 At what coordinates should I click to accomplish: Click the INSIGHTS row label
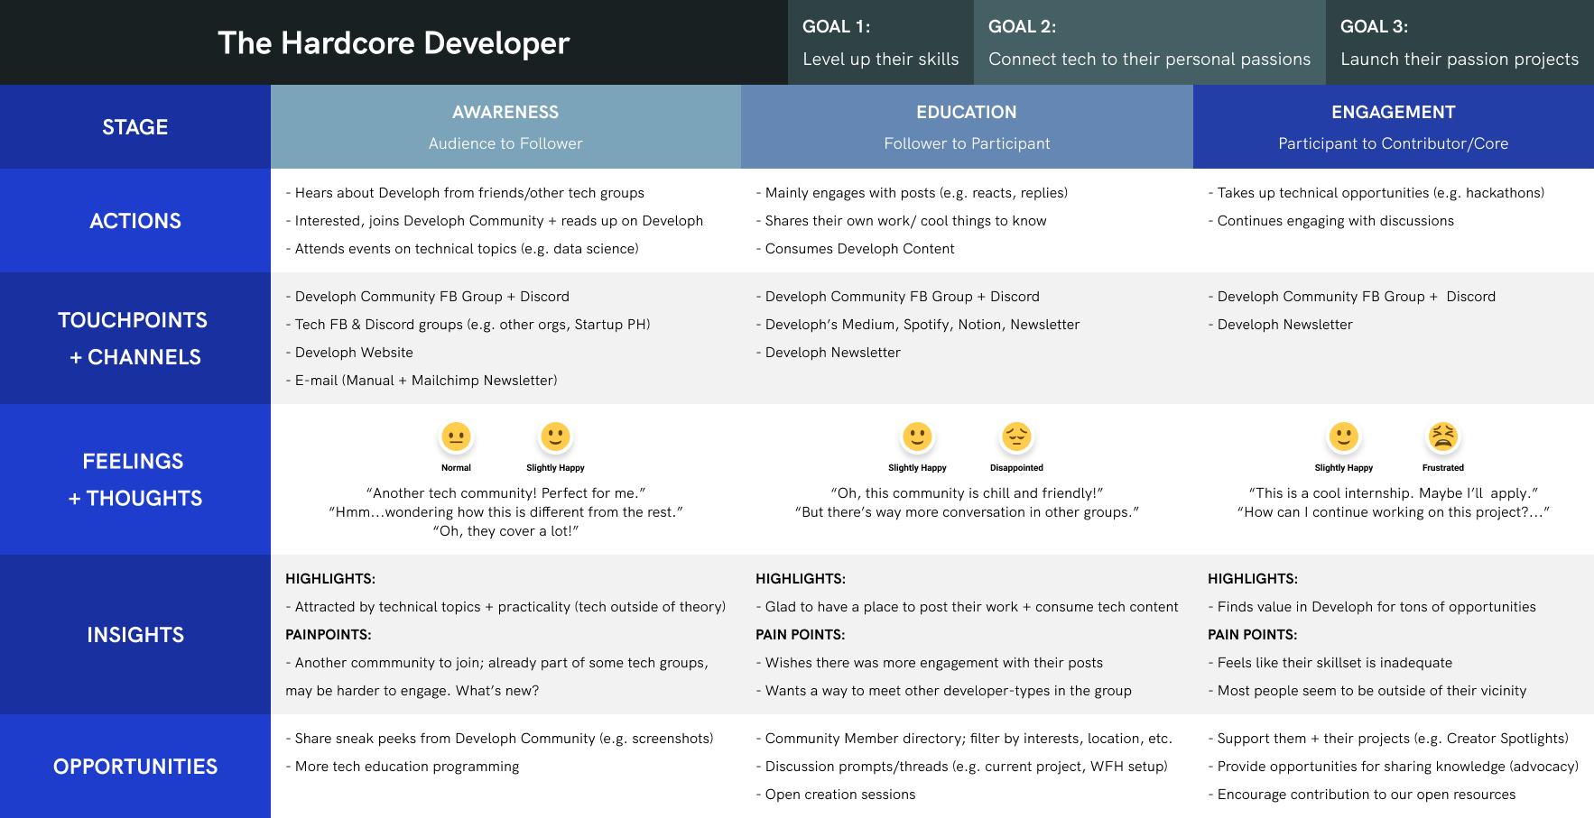pos(135,635)
